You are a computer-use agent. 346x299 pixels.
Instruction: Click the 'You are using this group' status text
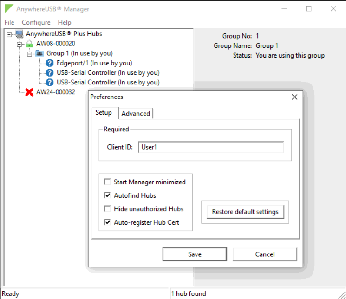pyautogui.click(x=290, y=56)
